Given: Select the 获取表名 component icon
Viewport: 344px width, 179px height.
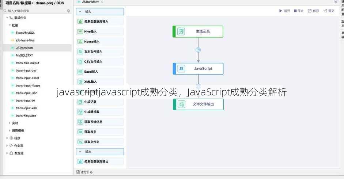Looking at the screenshot, I should 80,132.
